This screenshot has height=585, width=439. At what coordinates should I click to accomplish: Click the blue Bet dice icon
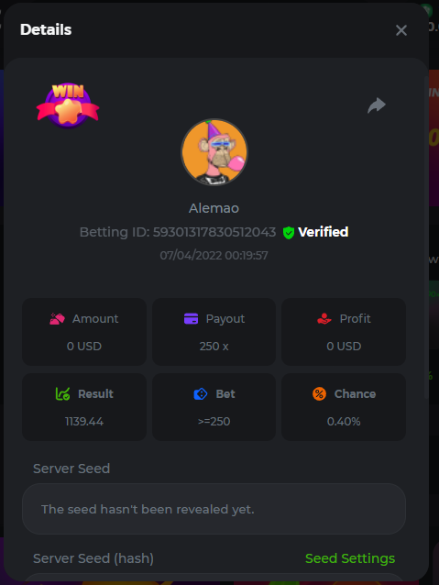(x=201, y=394)
